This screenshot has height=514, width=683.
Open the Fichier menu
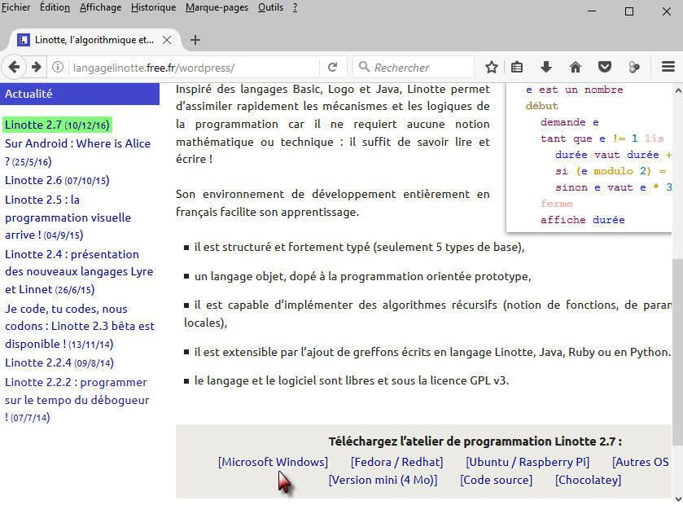[x=15, y=7]
